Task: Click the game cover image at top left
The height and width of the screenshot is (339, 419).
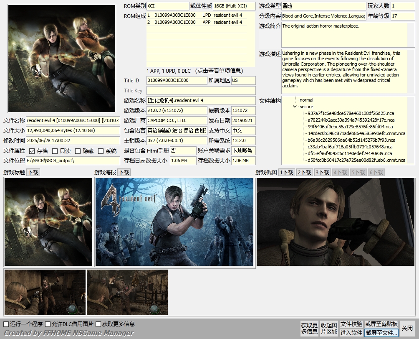Action: (62, 59)
